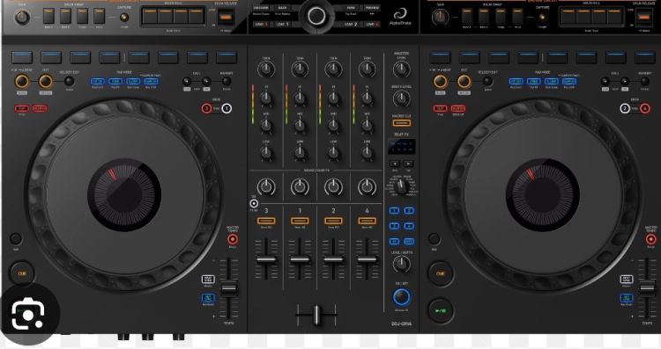Click the Beat FX display screen
This screenshot has height=349, width=661.
(x=401, y=147)
